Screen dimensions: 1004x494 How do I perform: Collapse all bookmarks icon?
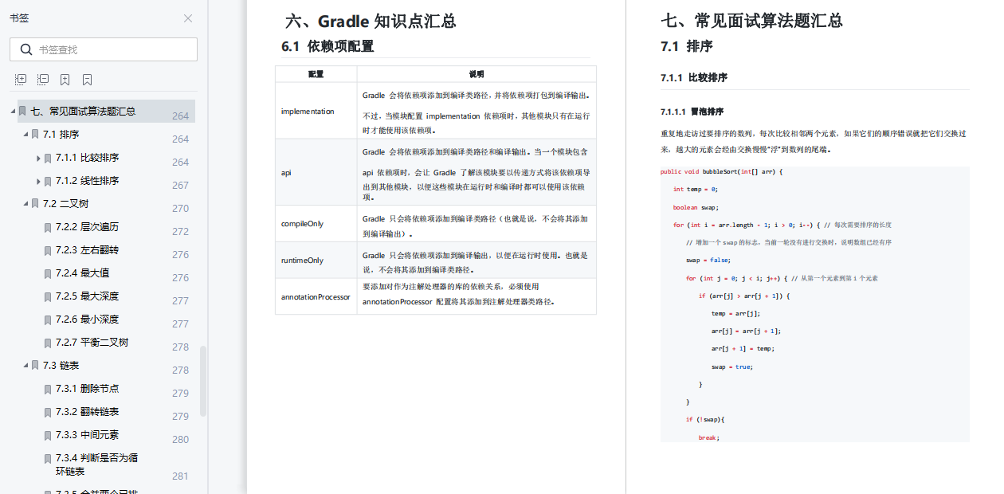click(43, 80)
